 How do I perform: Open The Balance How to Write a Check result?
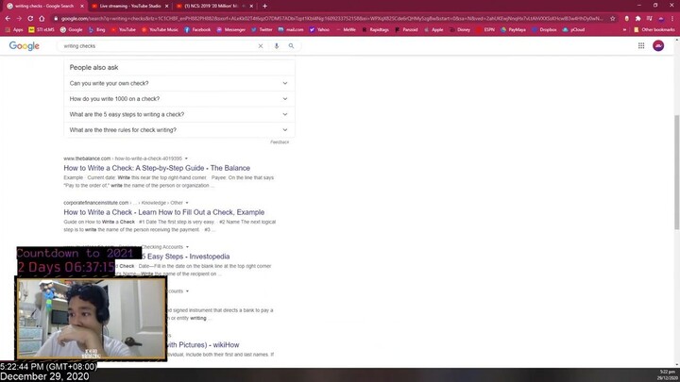click(x=157, y=168)
